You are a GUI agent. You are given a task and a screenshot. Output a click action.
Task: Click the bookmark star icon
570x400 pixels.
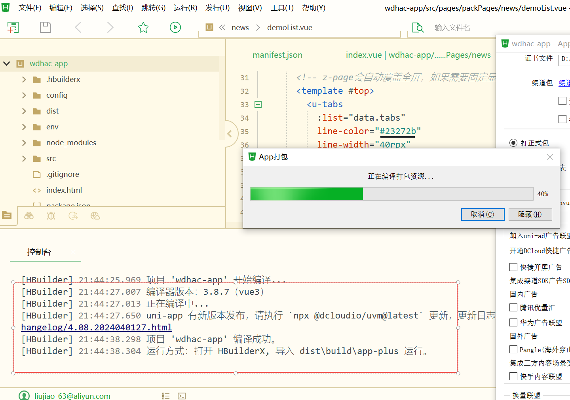tap(143, 27)
